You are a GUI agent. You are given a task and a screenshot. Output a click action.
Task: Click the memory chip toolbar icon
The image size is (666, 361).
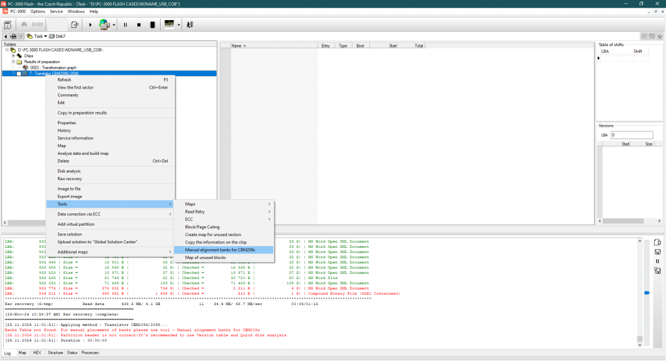point(152,25)
